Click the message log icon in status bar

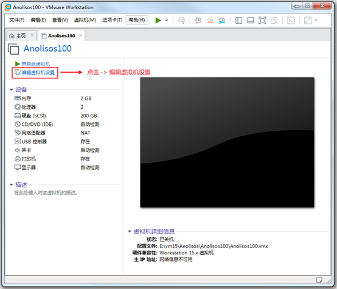[x=319, y=280]
